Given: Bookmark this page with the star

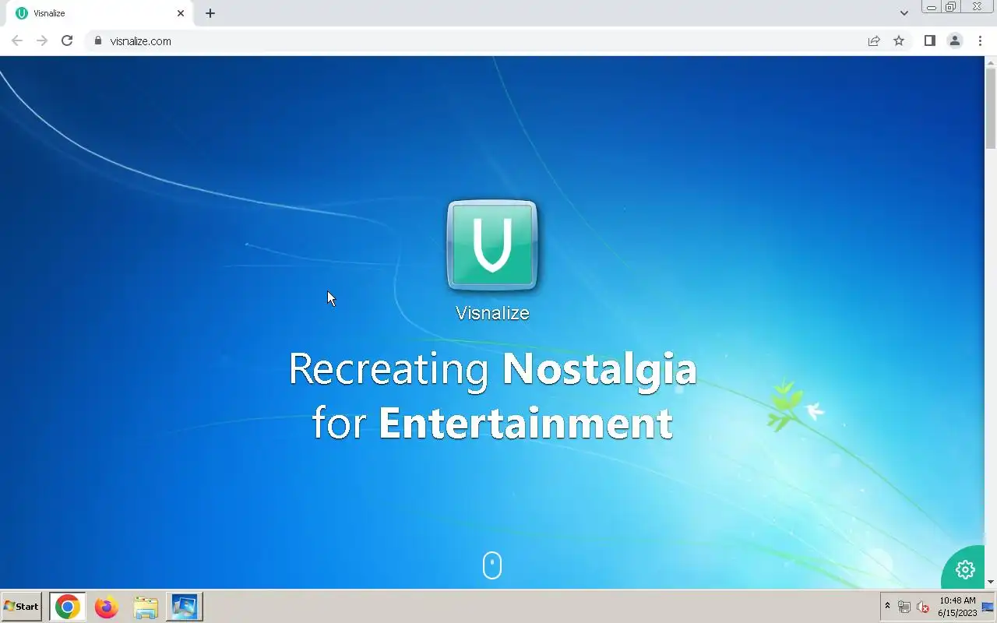Looking at the screenshot, I should pos(899,40).
